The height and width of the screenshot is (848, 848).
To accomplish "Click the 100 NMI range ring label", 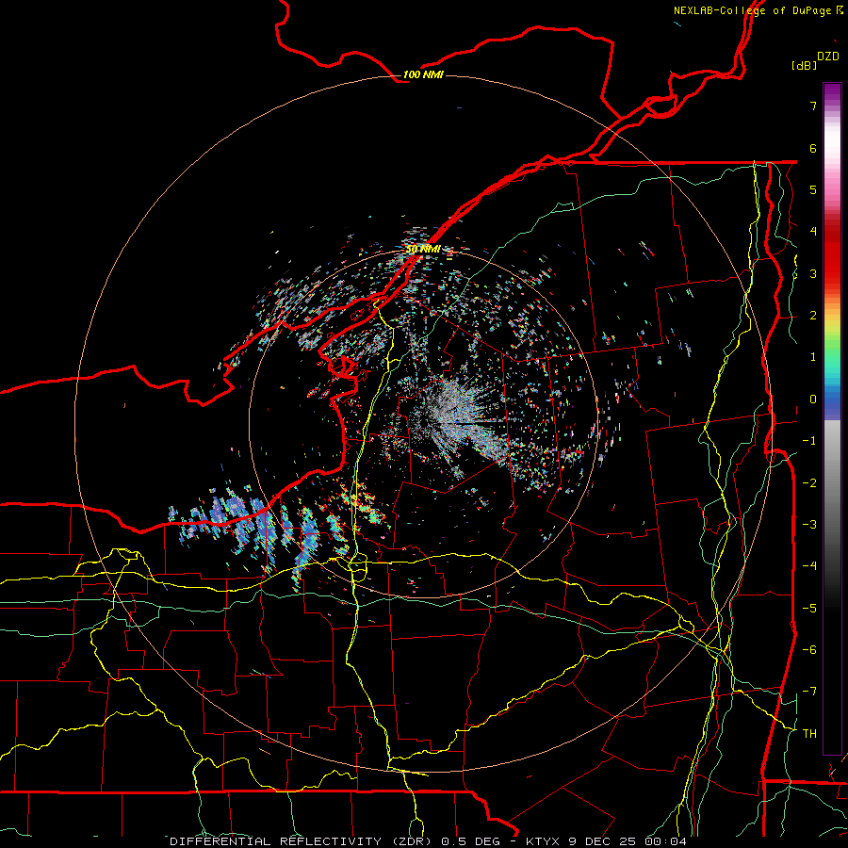I will 423,74.
